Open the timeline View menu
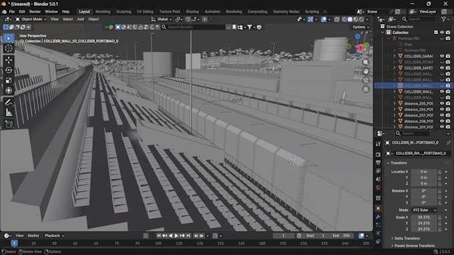The width and height of the screenshot is (454, 255). tap(19, 236)
